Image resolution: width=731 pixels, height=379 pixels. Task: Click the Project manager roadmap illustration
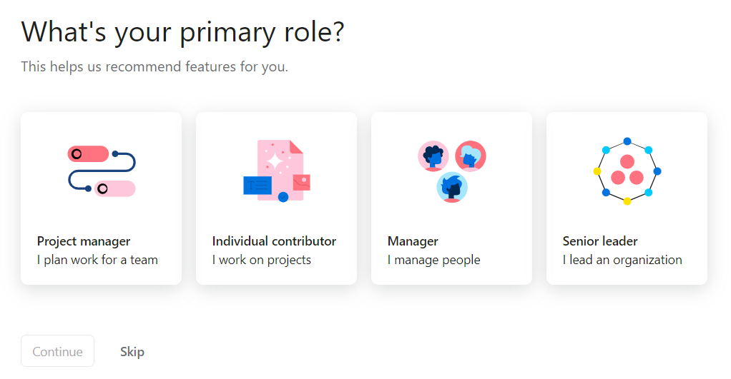pyautogui.click(x=102, y=171)
